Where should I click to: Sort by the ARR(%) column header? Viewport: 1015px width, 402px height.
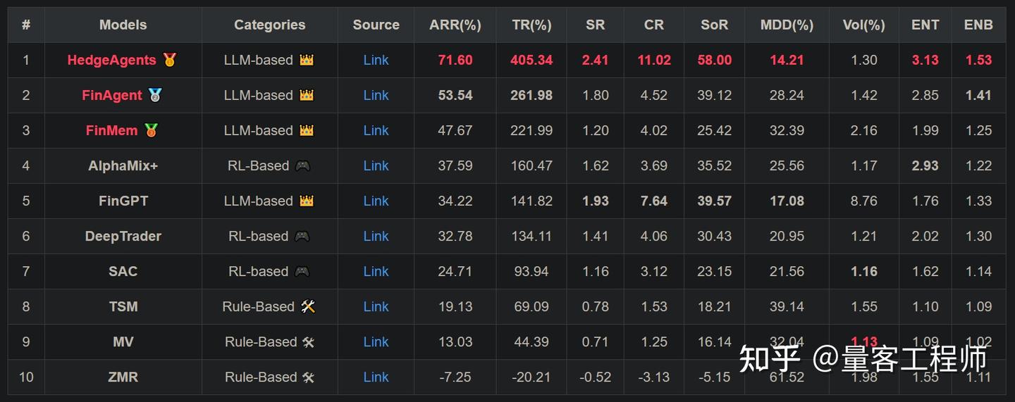[x=455, y=25]
